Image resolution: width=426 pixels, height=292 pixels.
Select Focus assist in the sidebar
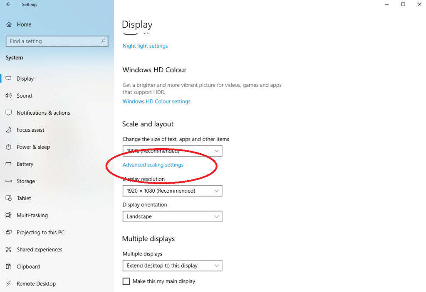(30, 130)
